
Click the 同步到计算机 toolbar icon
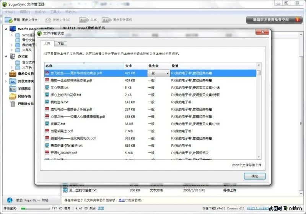[107, 20]
